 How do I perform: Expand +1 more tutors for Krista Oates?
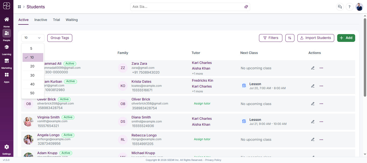pyautogui.click(x=197, y=91)
